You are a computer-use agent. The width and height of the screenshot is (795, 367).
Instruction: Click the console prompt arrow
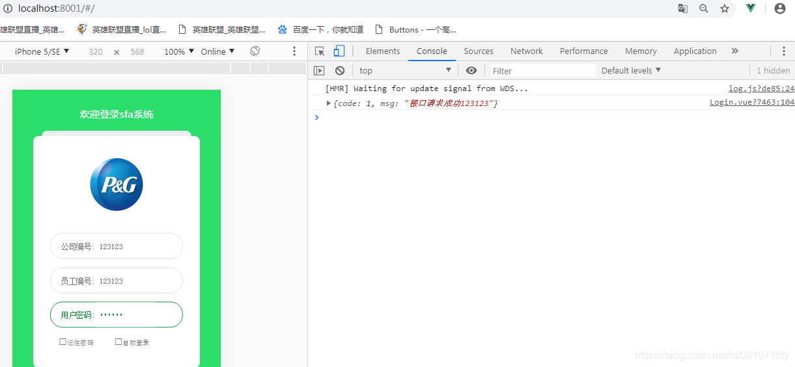click(316, 117)
